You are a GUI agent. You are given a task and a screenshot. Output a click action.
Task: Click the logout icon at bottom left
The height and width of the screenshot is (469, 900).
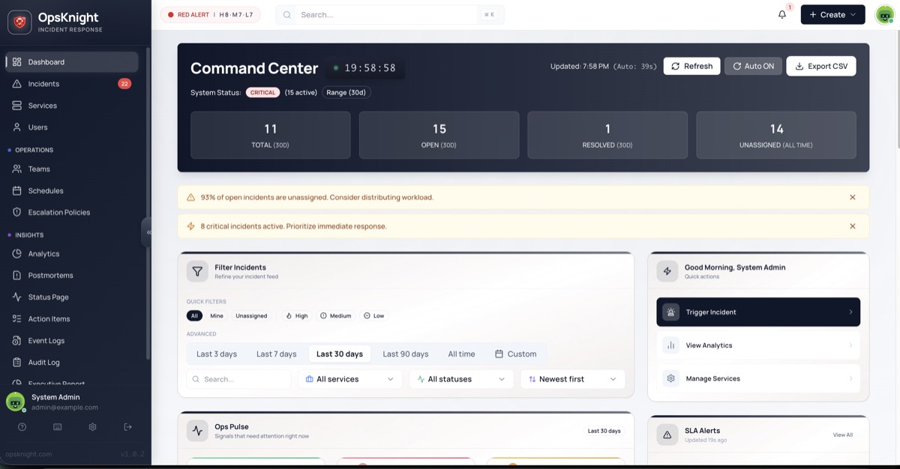(x=127, y=426)
